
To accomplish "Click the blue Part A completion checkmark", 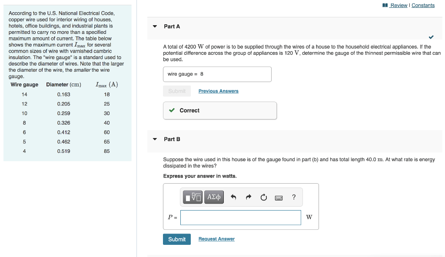I will tap(431, 37).
